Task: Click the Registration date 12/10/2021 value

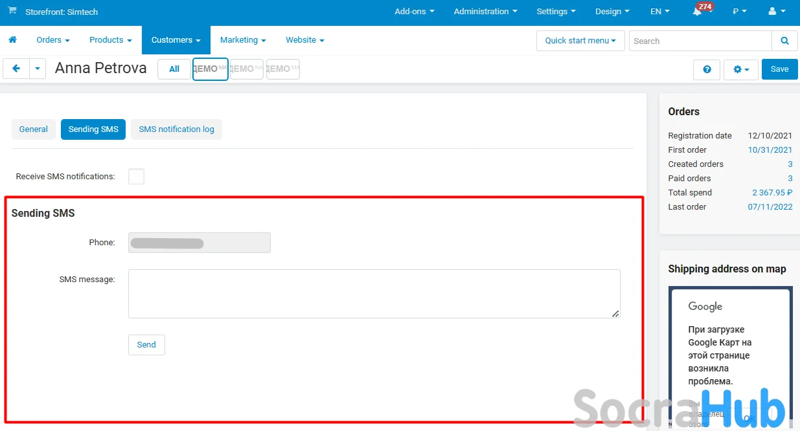Action: [770, 136]
